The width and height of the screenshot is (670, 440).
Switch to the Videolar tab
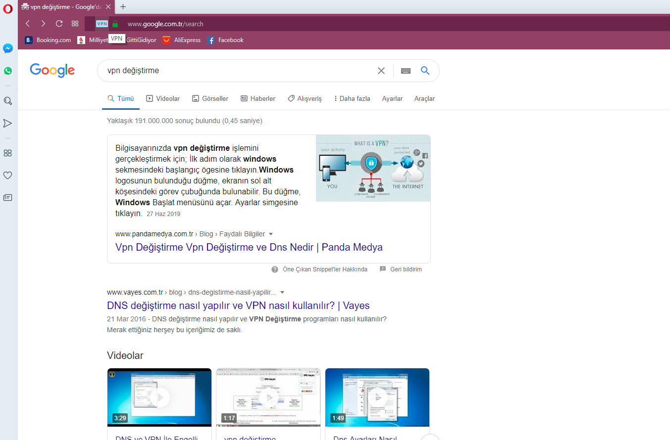[x=163, y=99]
